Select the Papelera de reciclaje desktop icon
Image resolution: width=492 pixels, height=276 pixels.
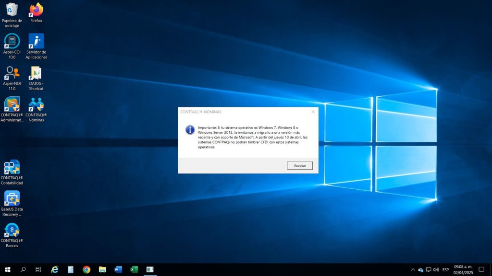click(12, 15)
